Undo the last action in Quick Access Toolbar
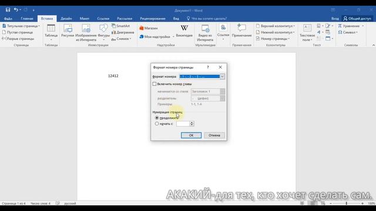The width and height of the screenshot is (376, 211). 16,10
